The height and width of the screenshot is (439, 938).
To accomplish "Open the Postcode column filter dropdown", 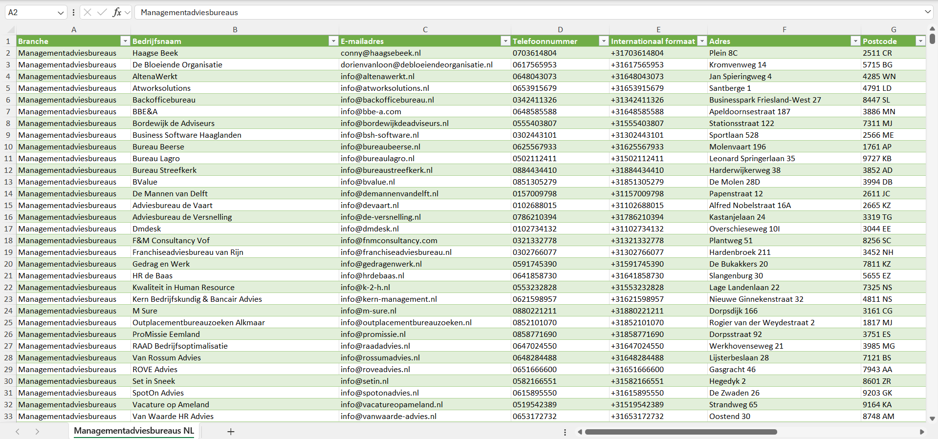I will click(920, 41).
